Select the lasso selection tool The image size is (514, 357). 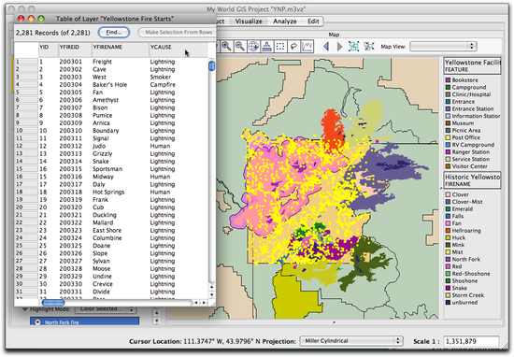(x=293, y=46)
